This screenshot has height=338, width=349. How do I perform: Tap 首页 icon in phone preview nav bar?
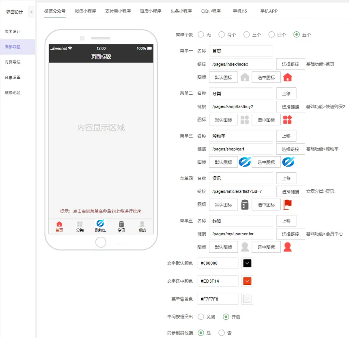[x=59, y=224]
